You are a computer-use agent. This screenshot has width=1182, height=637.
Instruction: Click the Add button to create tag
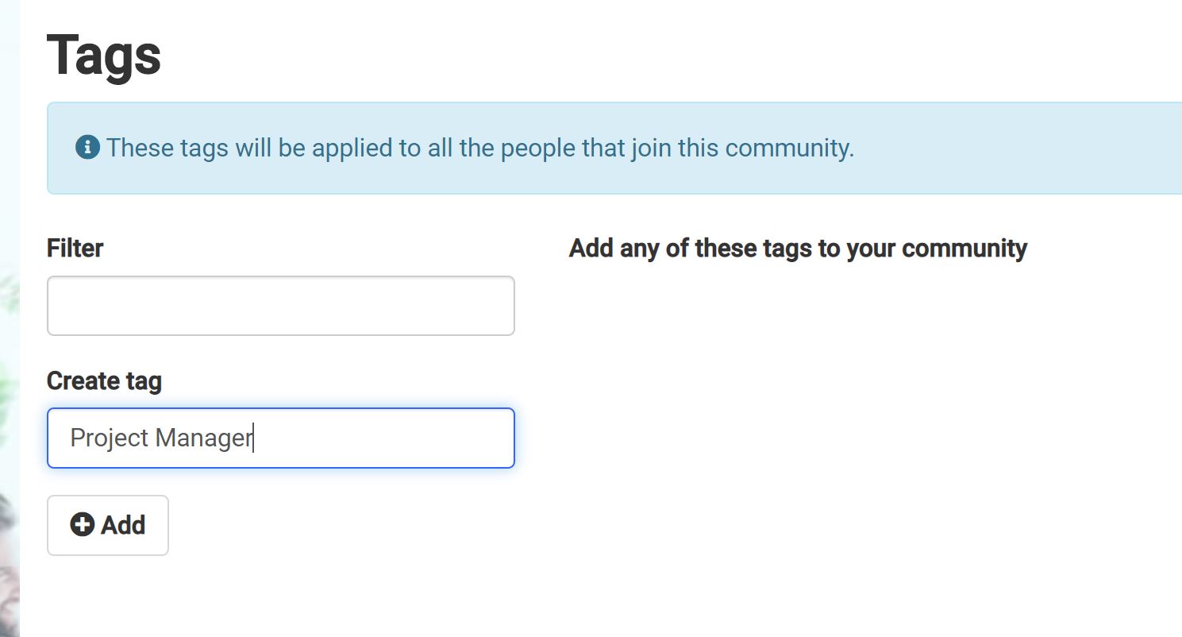(x=108, y=525)
